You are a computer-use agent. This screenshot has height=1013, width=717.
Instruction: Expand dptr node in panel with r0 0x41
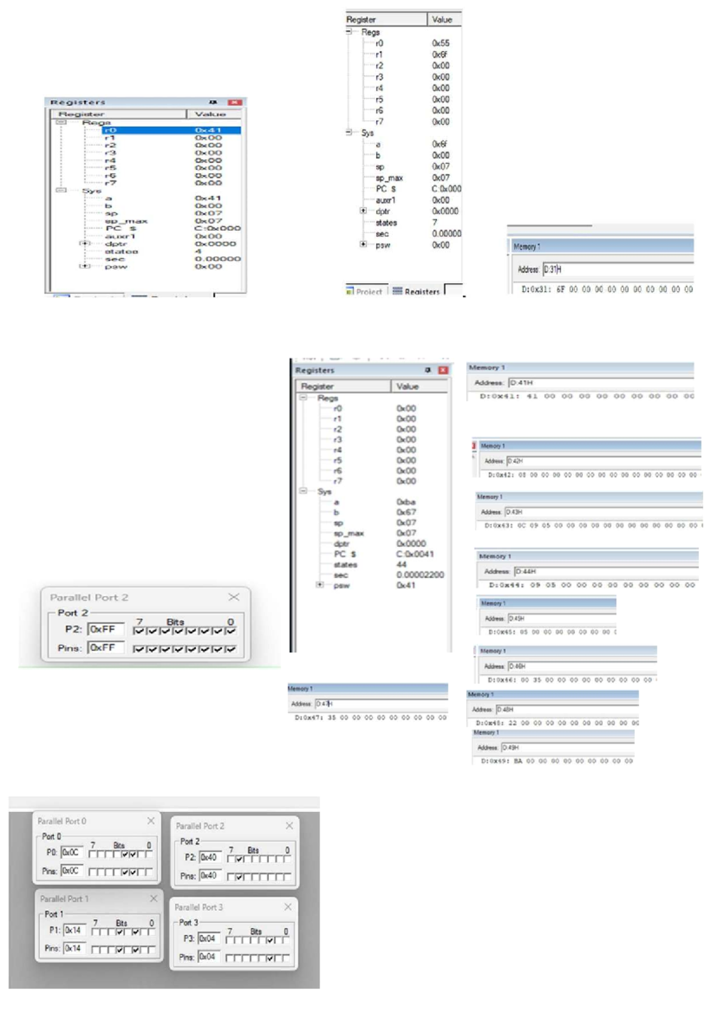(x=85, y=244)
